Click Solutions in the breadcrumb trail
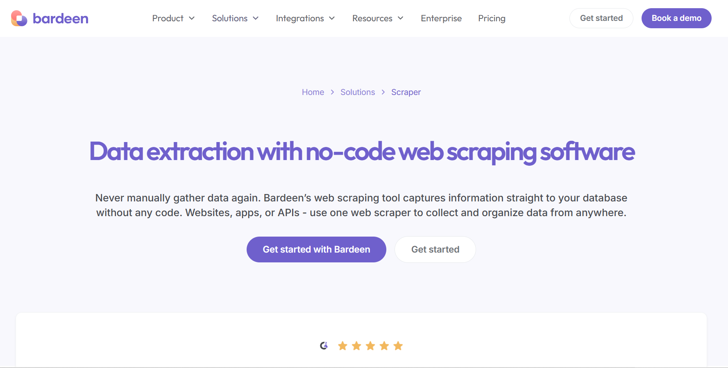This screenshot has height=368, width=728. [357, 92]
